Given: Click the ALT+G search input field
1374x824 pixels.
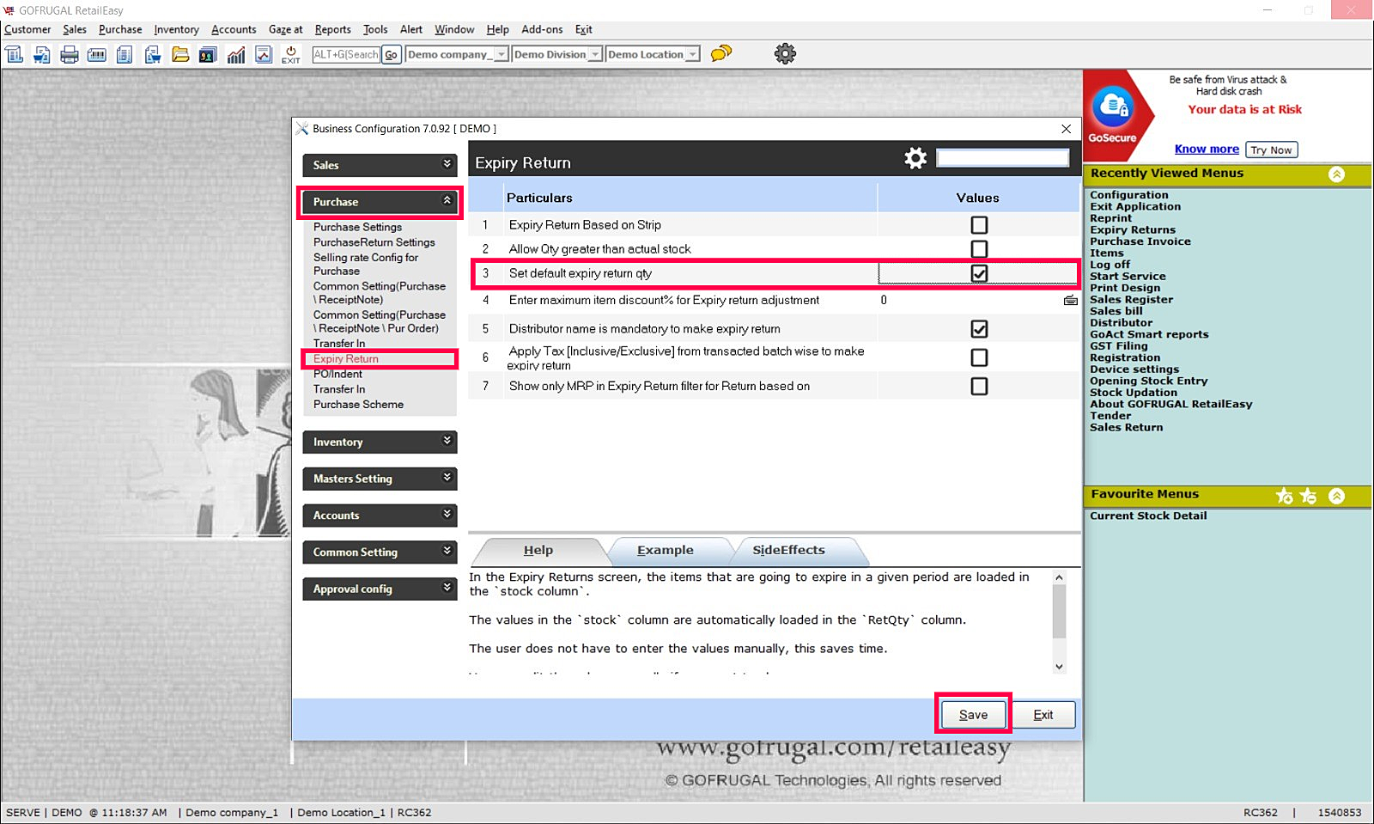Looking at the screenshot, I should point(346,54).
